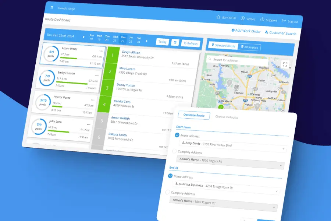The image size is (331, 221).
Task: Click Emily Fanson green progress bar
Action: coord(72,83)
